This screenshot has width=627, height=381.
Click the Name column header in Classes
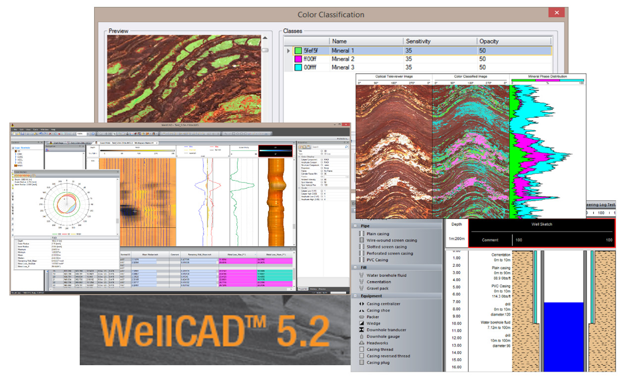366,42
